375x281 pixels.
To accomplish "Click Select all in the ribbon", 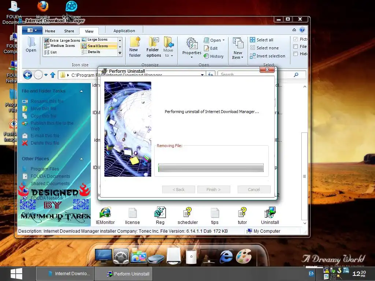I will click(x=261, y=40).
